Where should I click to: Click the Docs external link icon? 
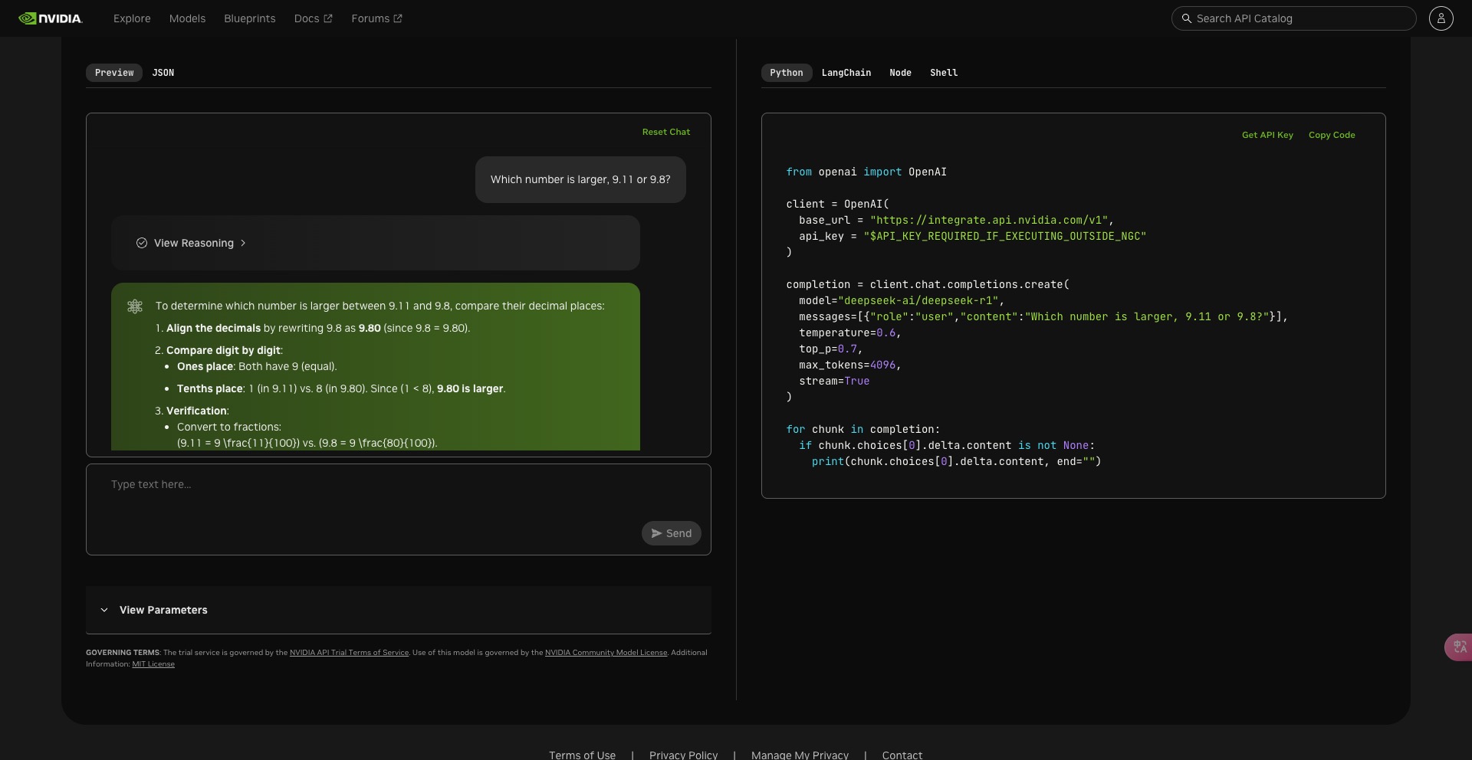tap(328, 18)
